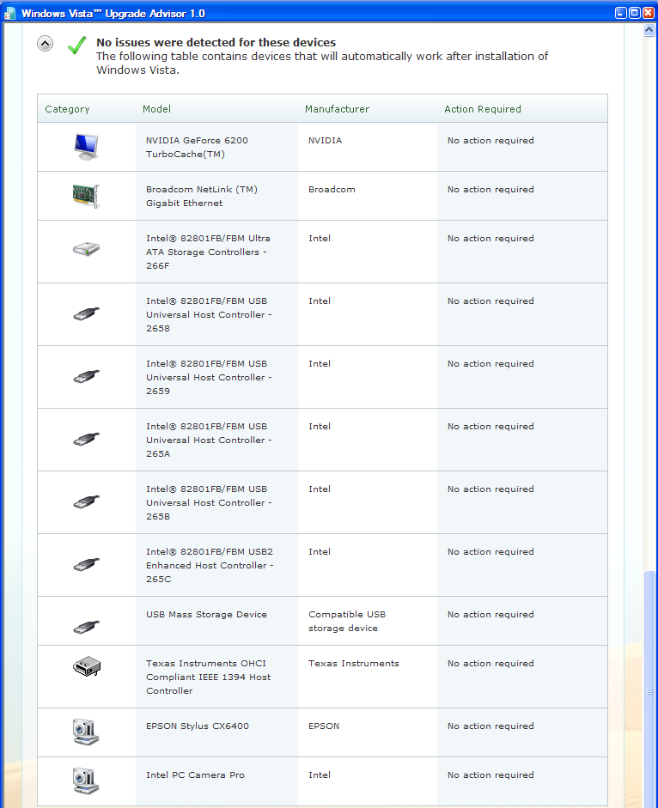Click the USB icon for Enhanced Controller 265C
658x808 pixels.
click(x=86, y=564)
